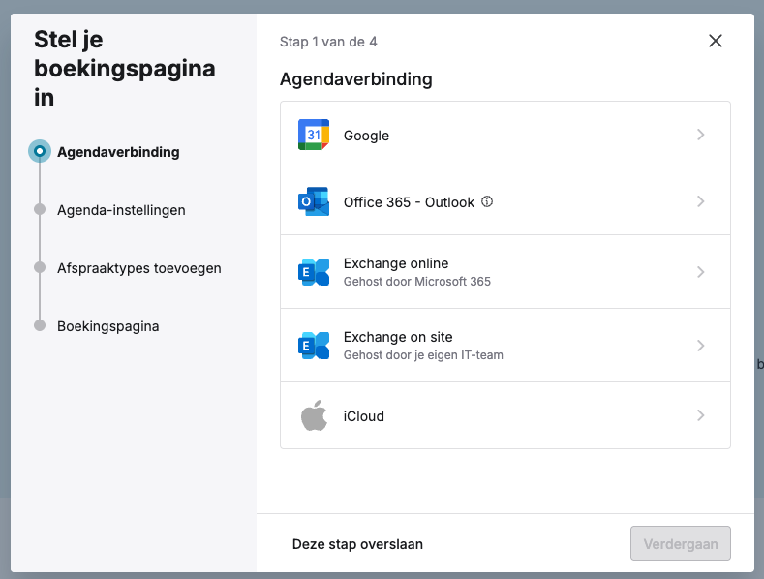Click the Outlook logo icon
Screen dimensions: 764x579
click(314, 201)
